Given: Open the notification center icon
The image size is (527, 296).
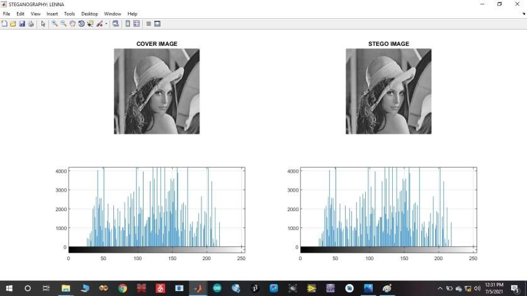Looking at the screenshot, I should pos(515,288).
